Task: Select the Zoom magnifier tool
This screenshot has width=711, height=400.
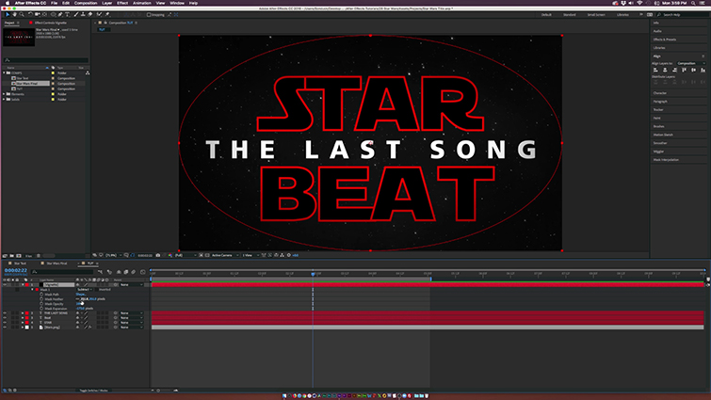Action: 22,15
